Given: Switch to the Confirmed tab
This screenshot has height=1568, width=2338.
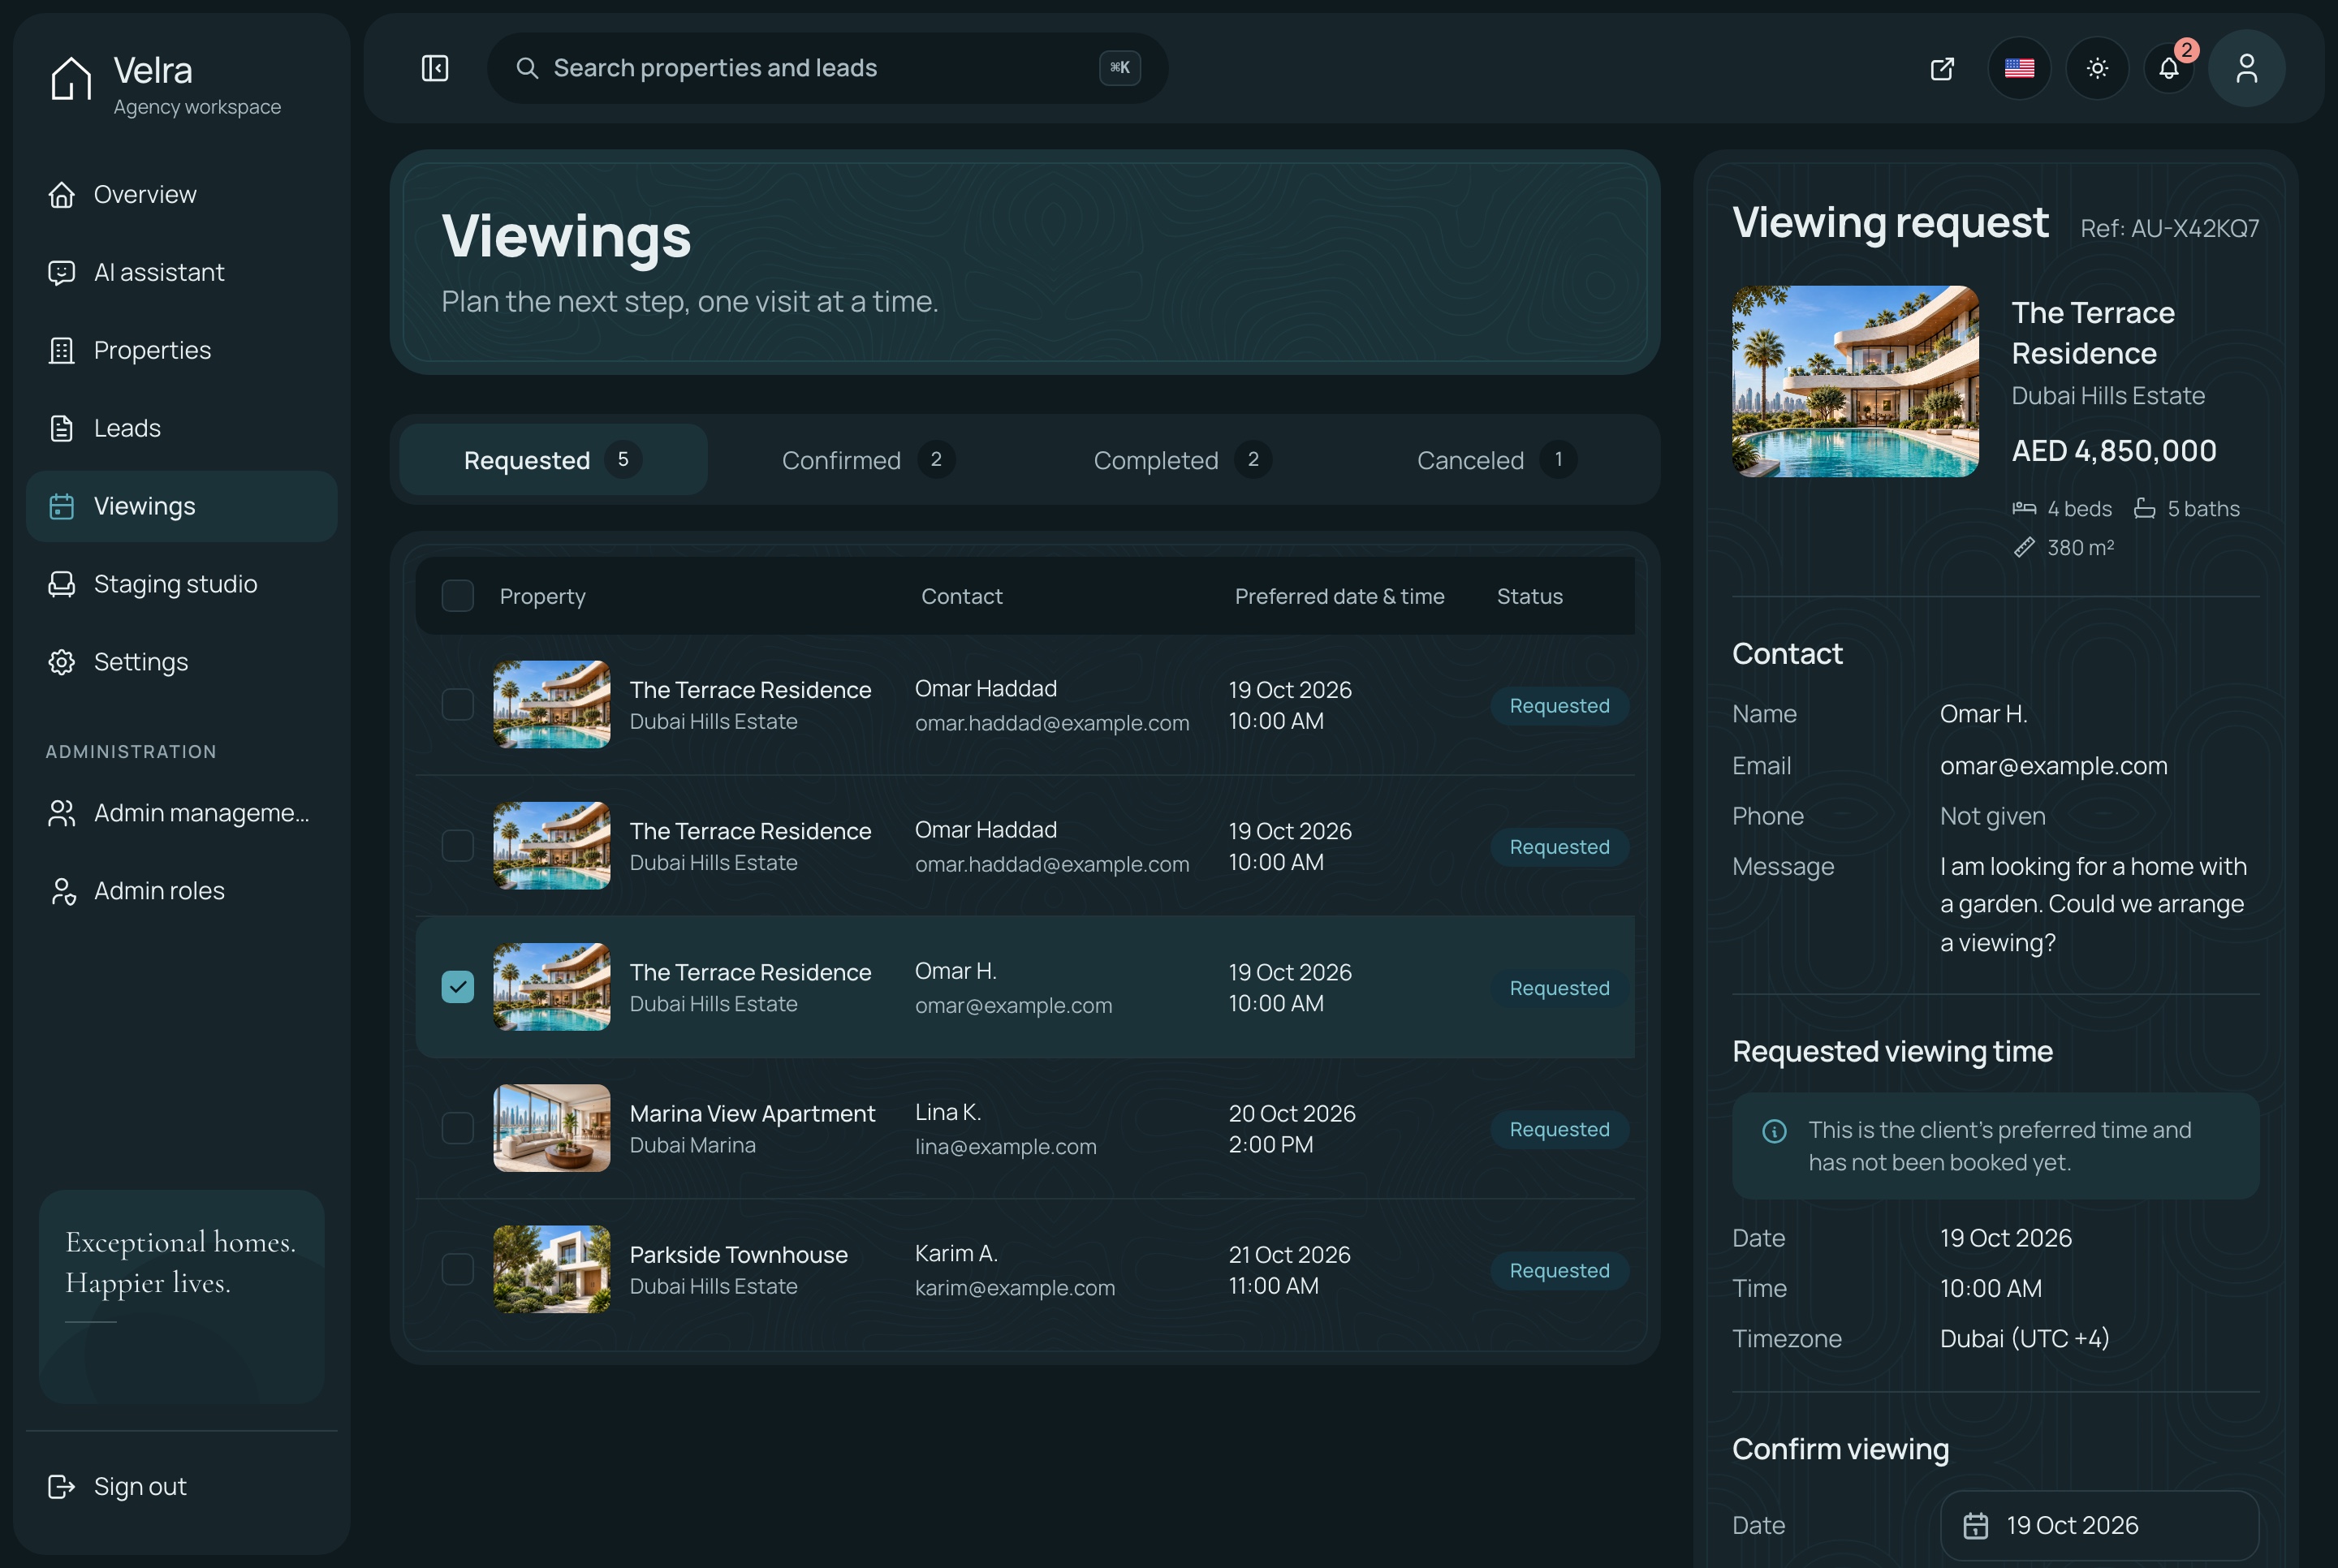Looking at the screenshot, I should click(868, 460).
